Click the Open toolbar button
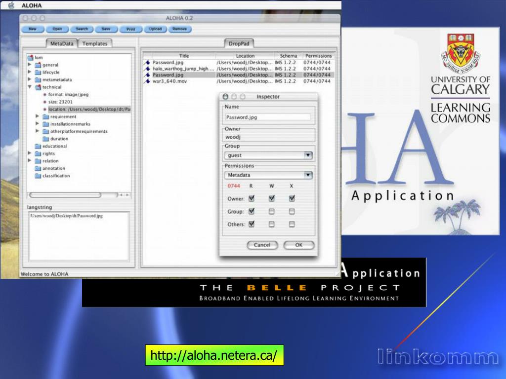 [x=57, y=29]
